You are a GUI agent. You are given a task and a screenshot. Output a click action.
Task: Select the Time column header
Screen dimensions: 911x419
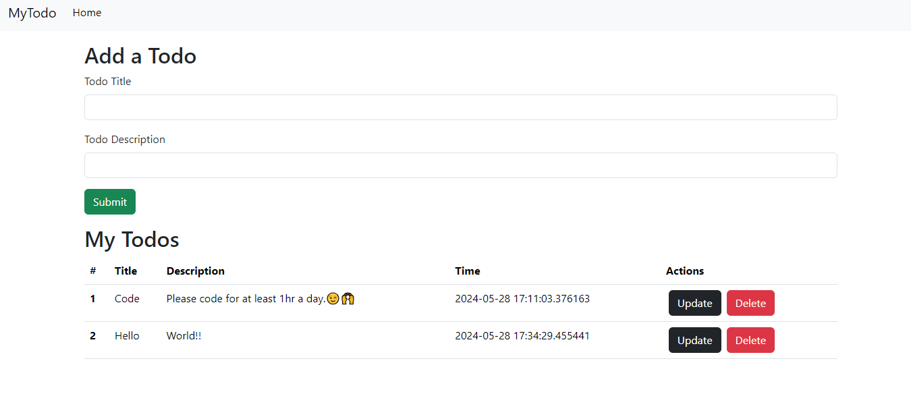(468, 271)
